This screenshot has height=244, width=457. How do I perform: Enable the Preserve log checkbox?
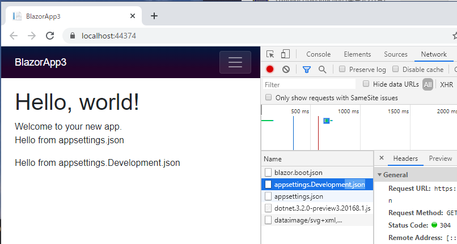342,69
